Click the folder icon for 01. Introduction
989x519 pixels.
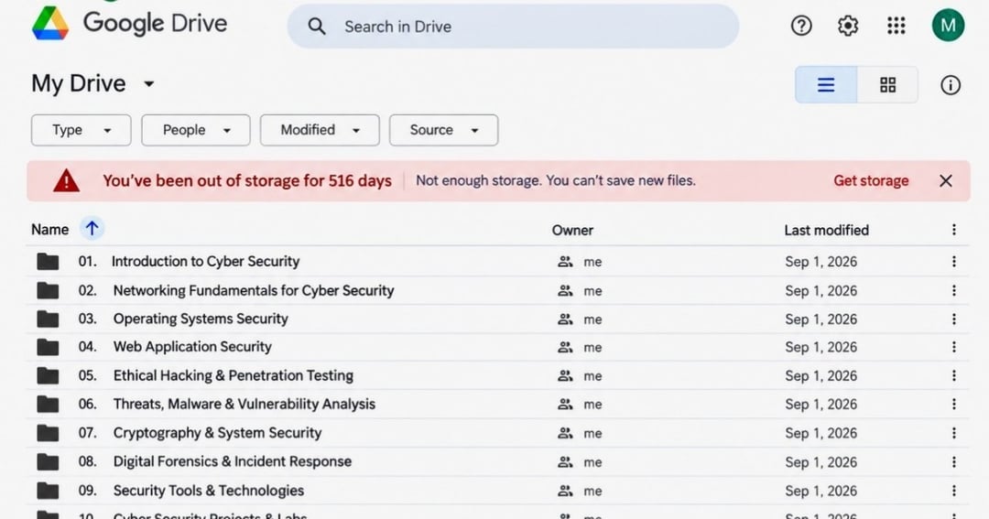click(48, 261)
